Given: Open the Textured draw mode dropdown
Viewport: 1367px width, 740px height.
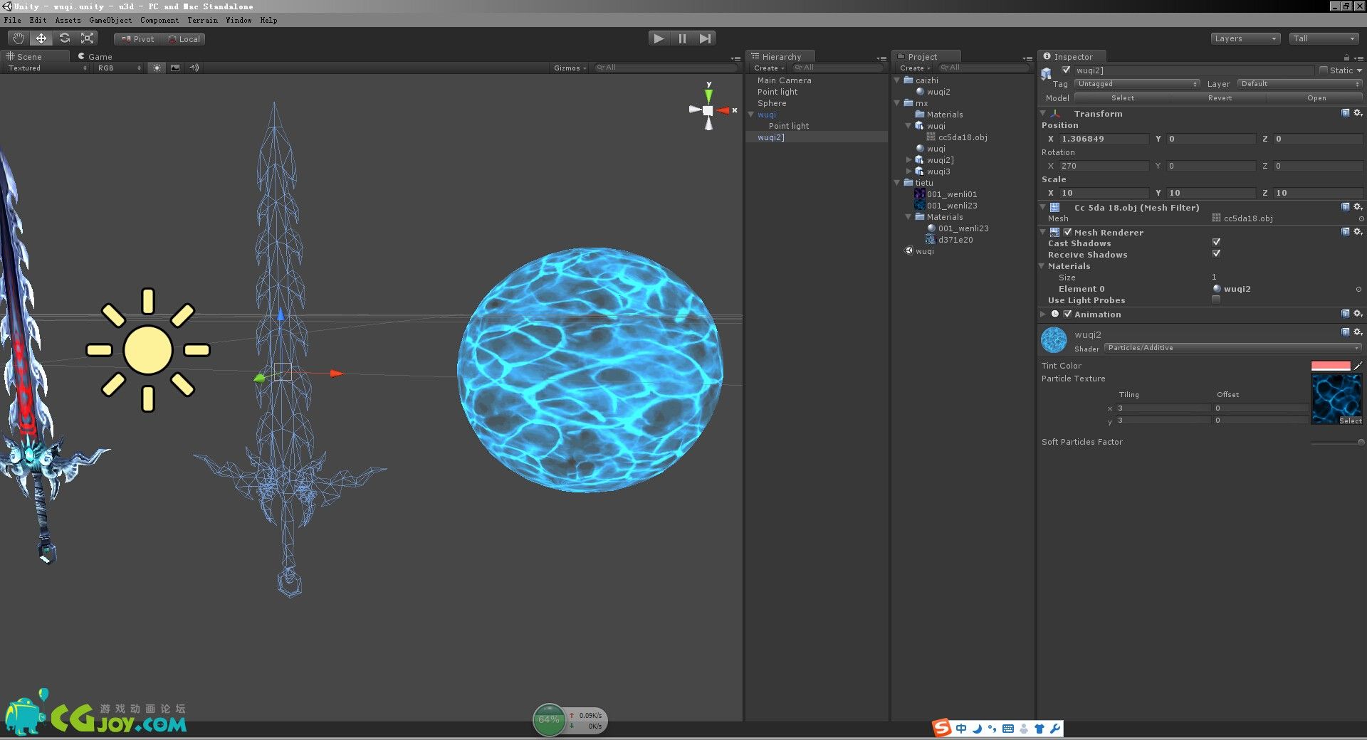Looking at the screenshot, I should pyautogui.click(x=47, y=68).
